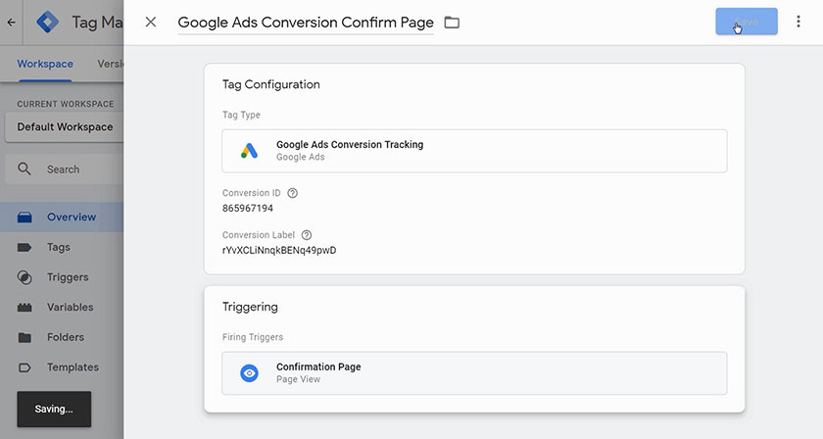Image resolution: width=823 pixels, height=439 pixels.
Task: Click the Save button
Action: (x=746, y=22)
